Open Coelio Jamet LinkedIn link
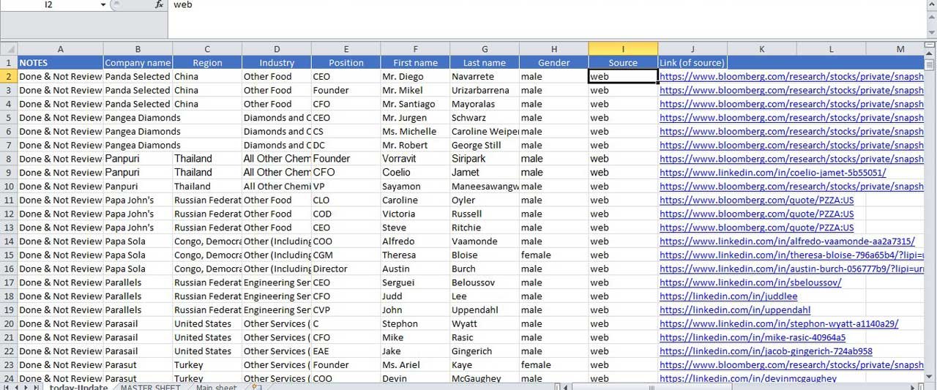 772,173
